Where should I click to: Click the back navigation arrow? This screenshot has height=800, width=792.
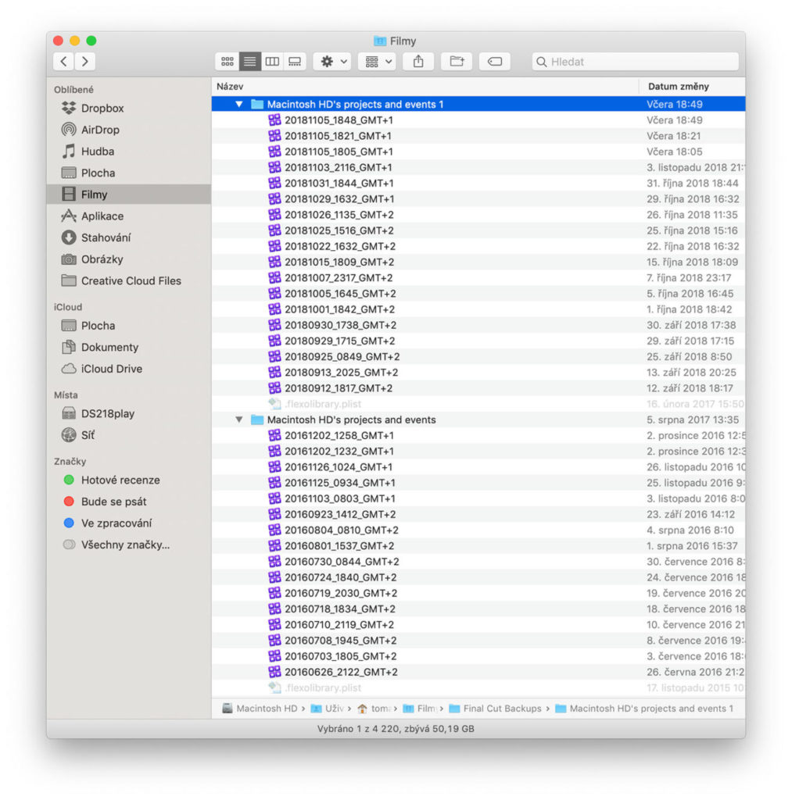(x=63, y=61)
